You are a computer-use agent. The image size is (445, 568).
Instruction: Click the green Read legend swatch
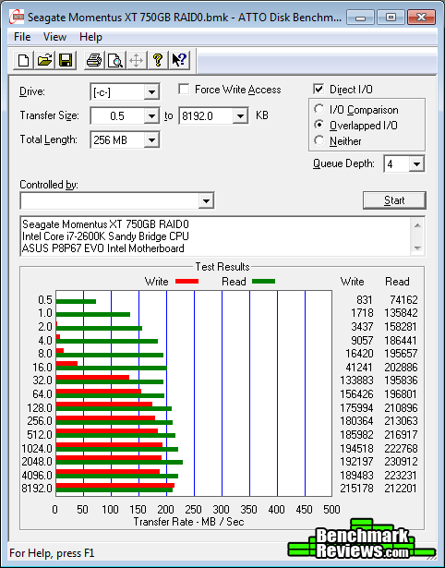[263, 281]
